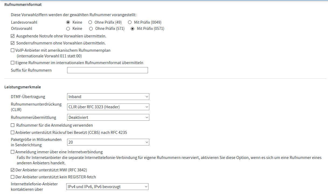328x194 pixels.
Task: Disable "Ausgehende Notrufe ohne Vorwahlen übermitteln"
Action: point(12,36)
